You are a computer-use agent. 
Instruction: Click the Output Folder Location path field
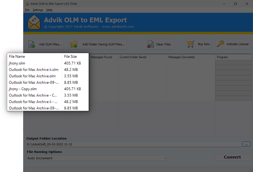tap(134, 144)
